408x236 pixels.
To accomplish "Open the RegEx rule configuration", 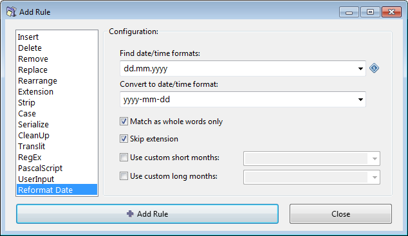I will click(57, 157).
